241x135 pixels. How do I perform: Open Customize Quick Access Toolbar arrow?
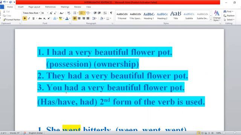click(x=14, y=2)
